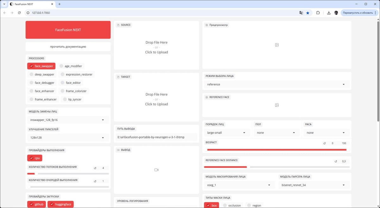This screenshot has width=380, height=208.
Task: Enable the occlusion face mask type
Action: pos(232,205)
